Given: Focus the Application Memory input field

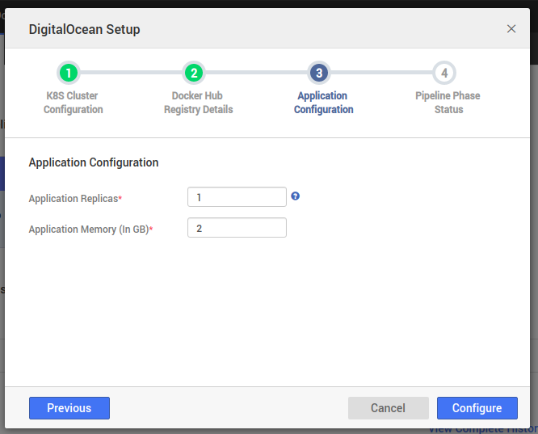Looking at the screenshot, I should coord(237,228).
